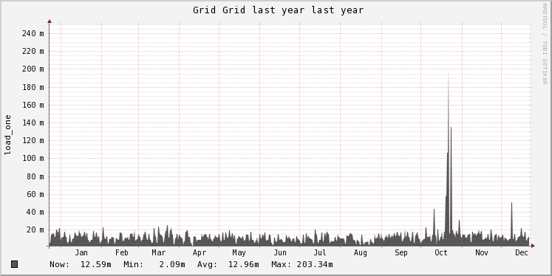Click the gray legend color swatch
The width and height of the screenshot is (552, 276).
click(14, 264)
